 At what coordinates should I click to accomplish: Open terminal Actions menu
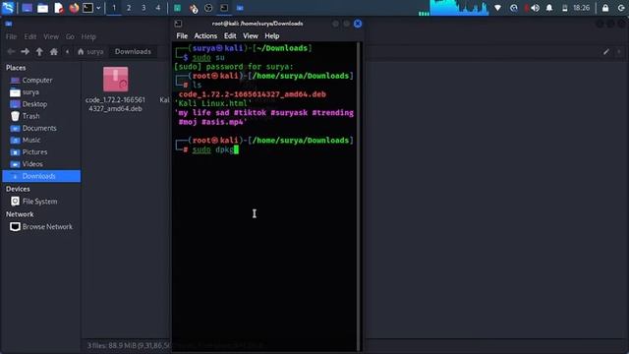[x=205, y=35]
